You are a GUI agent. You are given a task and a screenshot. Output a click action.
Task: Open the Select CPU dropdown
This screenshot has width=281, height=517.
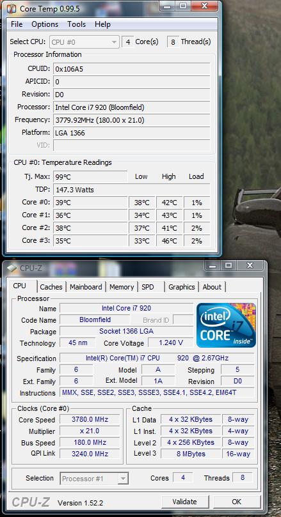[x=84, y=42]
